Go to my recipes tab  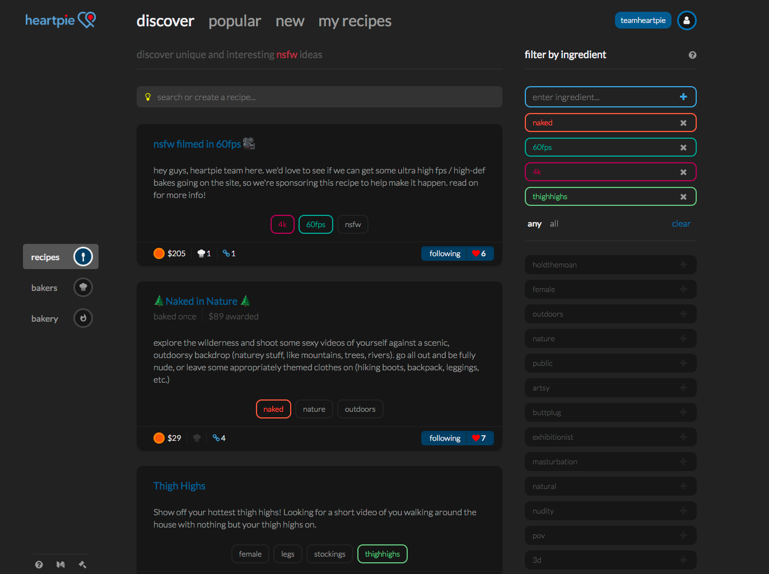[x=355, y=21]
